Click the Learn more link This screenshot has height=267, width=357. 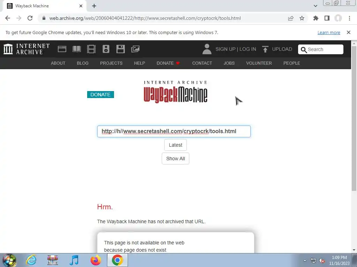[x=329, y=32]
